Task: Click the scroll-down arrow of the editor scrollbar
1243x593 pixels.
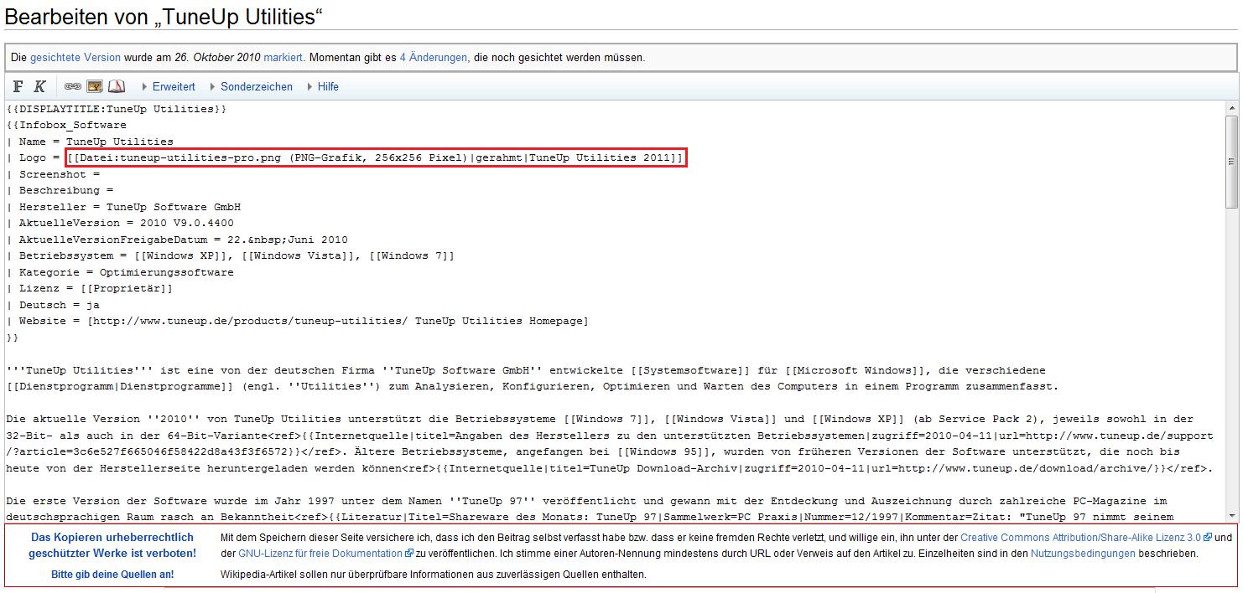Action: click(x=1231, y=515)
